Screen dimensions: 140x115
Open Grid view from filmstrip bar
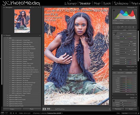coord(11,113)
